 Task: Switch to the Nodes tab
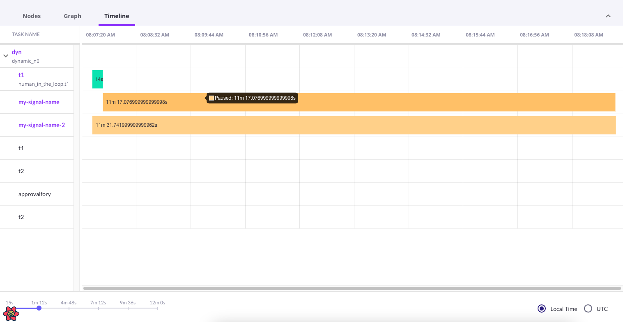tap(32, 16)
